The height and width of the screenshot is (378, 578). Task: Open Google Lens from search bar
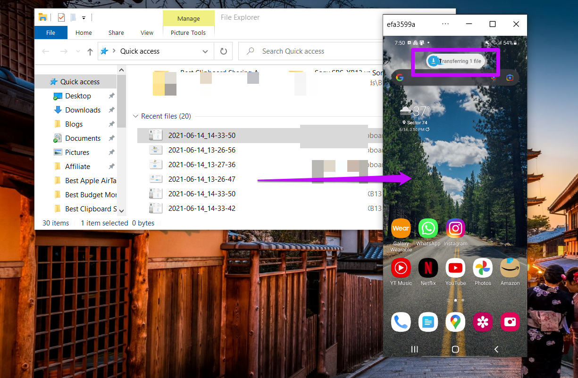coord(510,78)
